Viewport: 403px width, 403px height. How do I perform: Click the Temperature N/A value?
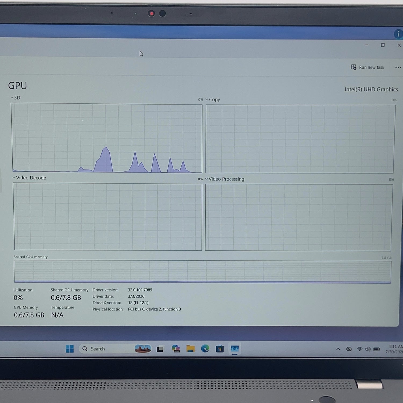57,315
